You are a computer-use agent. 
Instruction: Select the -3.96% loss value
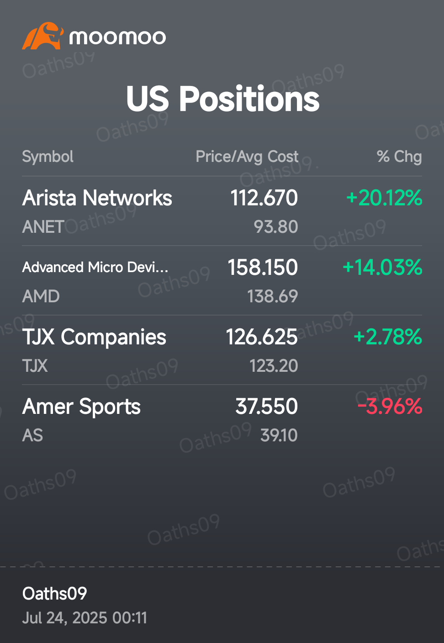(390, 407)
